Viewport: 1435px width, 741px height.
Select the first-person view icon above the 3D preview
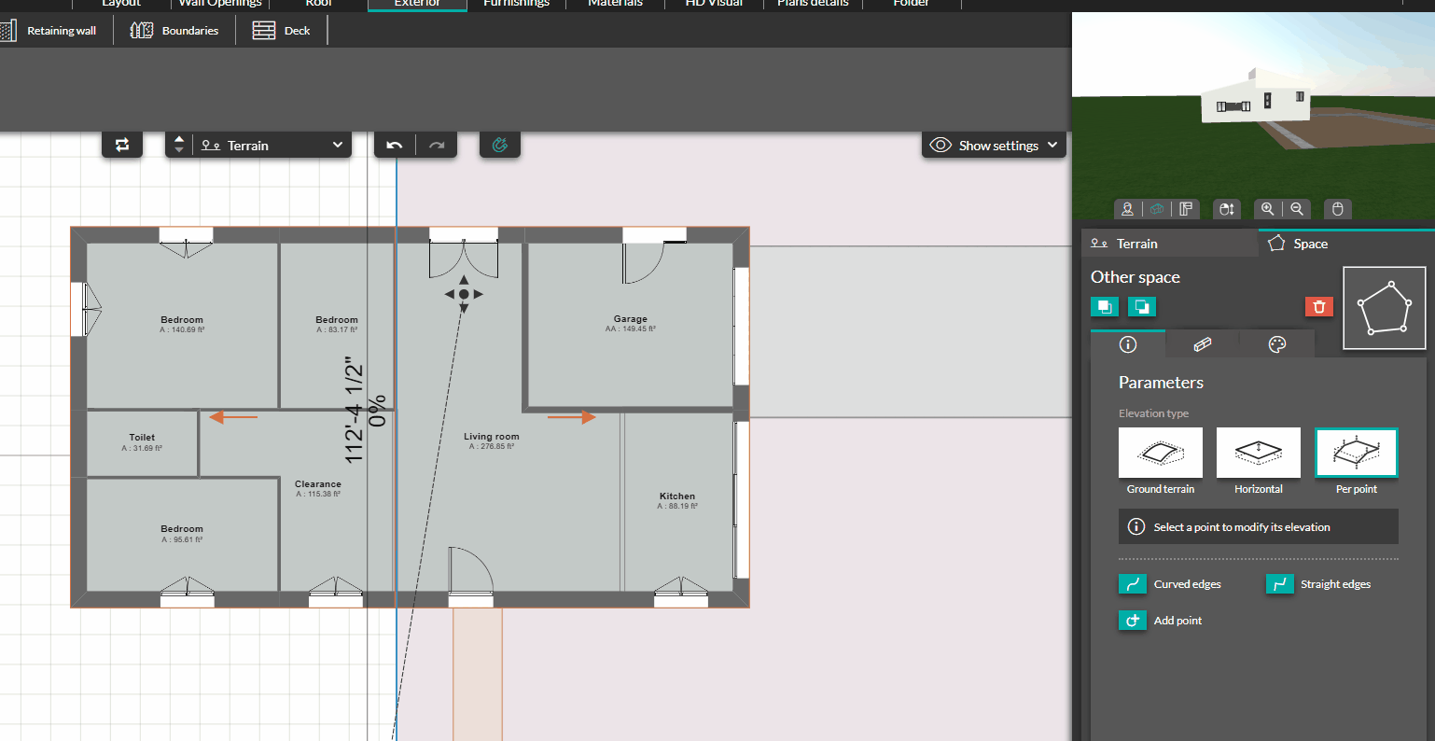tap(1127, 208)
